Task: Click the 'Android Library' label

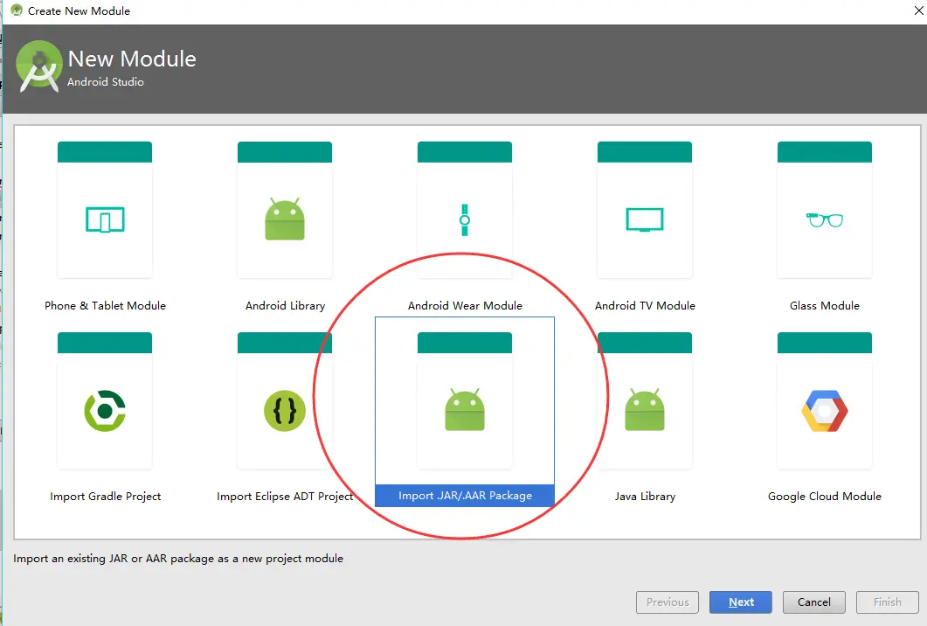Action: pos(285,305)
